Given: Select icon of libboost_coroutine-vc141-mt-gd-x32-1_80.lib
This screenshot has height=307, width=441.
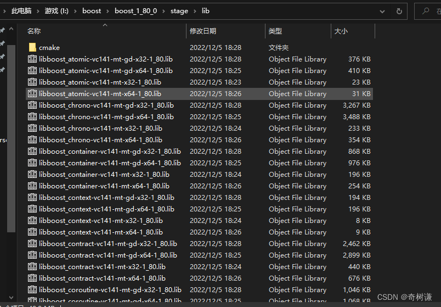Looking at the screenshot, I should click(32, 290).
